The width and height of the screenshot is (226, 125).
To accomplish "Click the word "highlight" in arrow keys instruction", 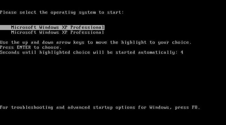I will [x=134, y=42].
